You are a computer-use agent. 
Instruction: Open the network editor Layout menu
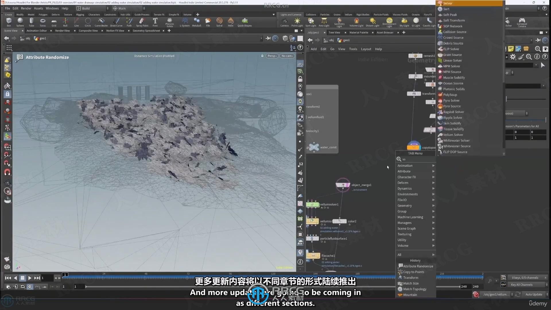coord(366,49)
